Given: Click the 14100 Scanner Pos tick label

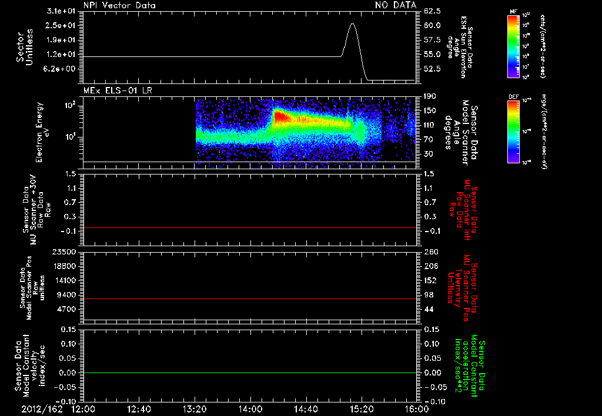Looking at the screenshot, I should click(x=64, y=280).
